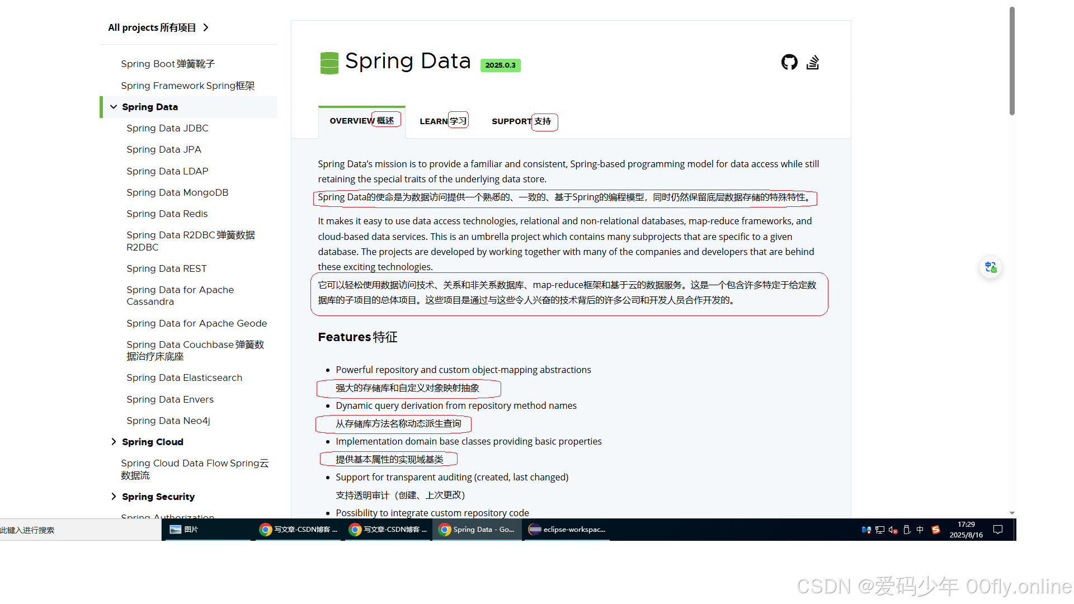Open Spring Data for Apache Cassandra
This screenshot has width=1074, height=604.
point(180,296)
